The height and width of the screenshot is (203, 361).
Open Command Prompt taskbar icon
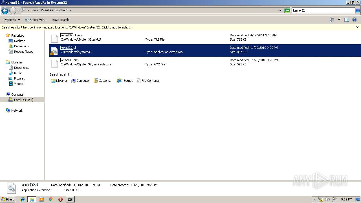(x=70, y=199)
